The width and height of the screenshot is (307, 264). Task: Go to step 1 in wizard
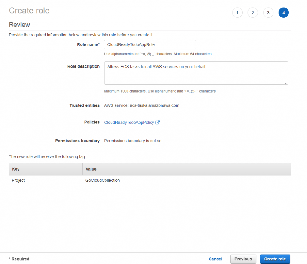[x=237, y=13]
